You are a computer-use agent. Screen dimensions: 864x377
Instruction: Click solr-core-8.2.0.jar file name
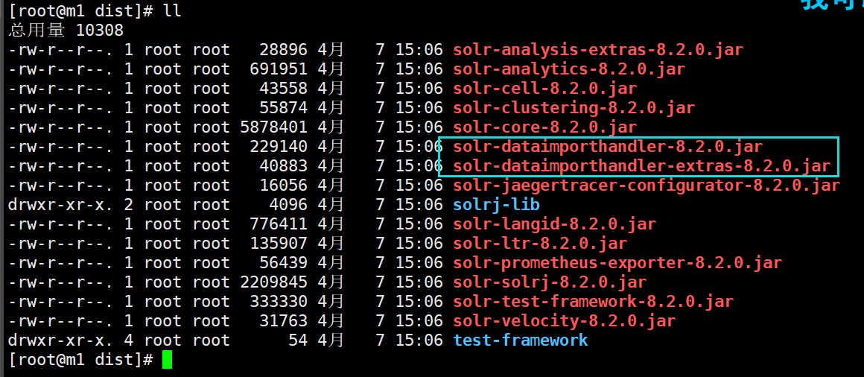(x=544, y=127)
